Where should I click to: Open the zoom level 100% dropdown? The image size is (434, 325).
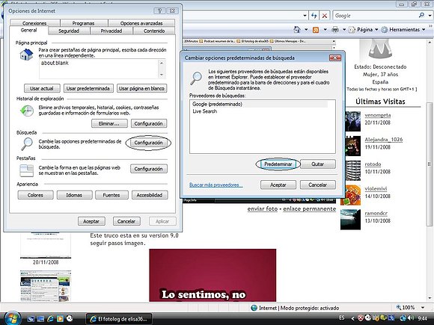(423, 307)
